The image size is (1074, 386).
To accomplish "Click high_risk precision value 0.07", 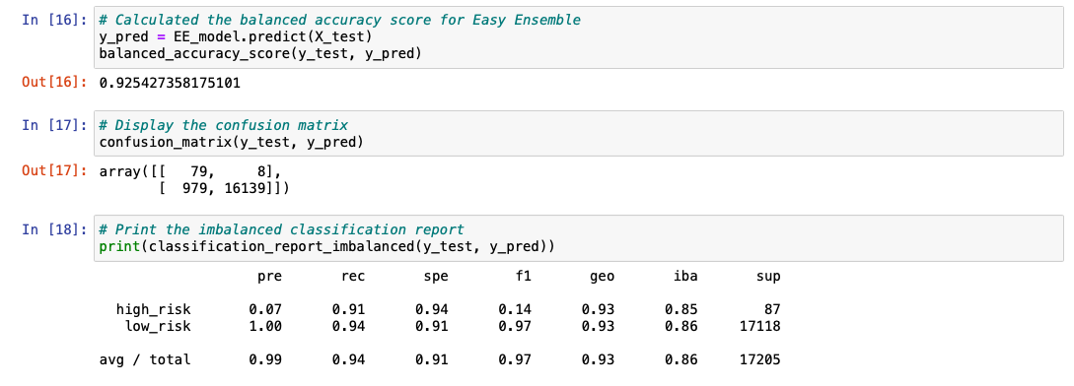I will pyautogui.click(x=265, y=309).
